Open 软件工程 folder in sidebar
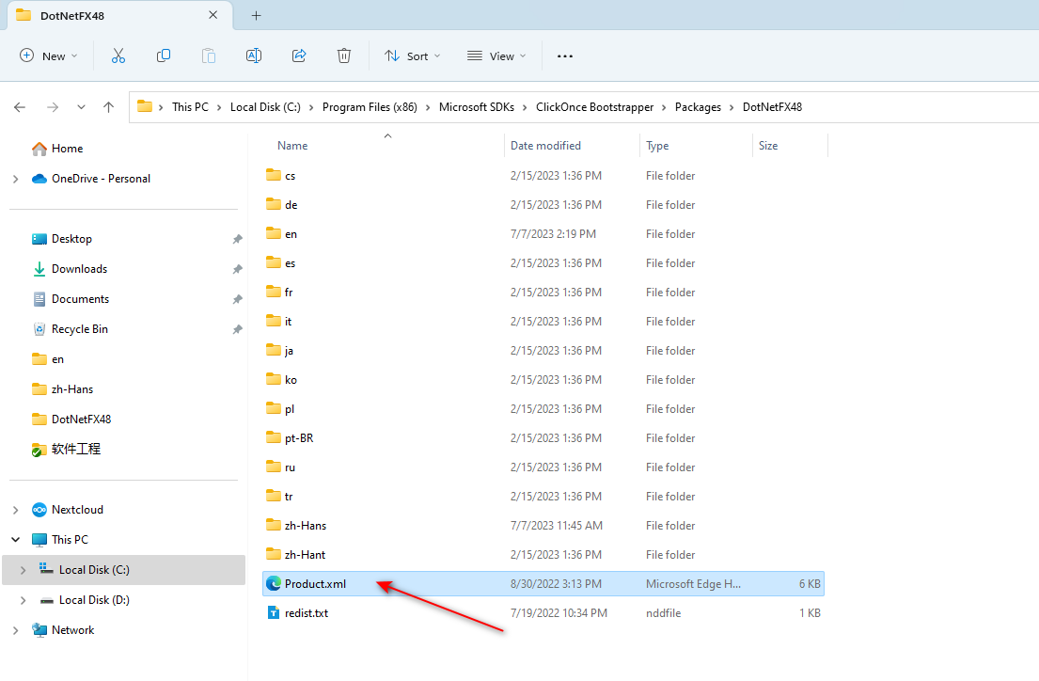 point(75,449)
